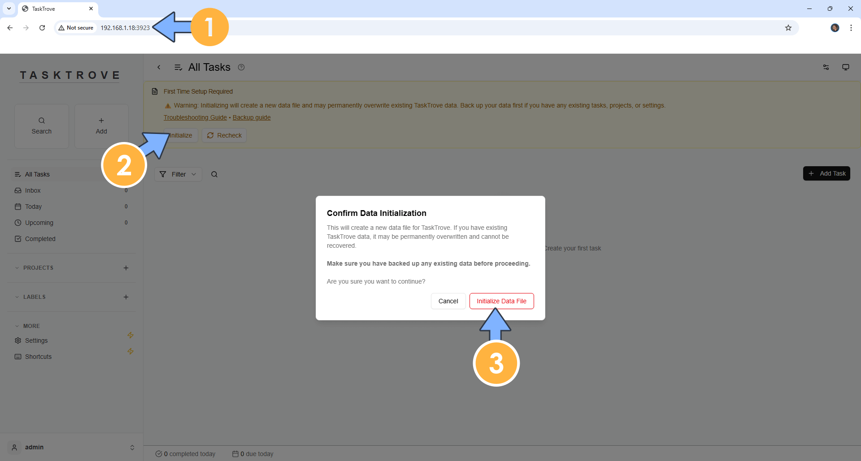Close the TaskTrove browser tab
The image size is (861, 461).
tap(91, 9)
